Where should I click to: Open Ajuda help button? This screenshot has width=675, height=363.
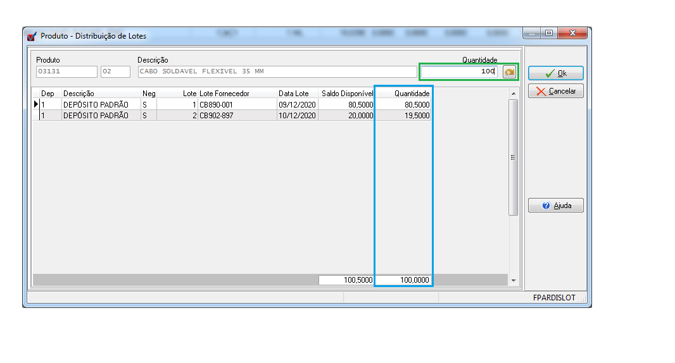point(555,206)
